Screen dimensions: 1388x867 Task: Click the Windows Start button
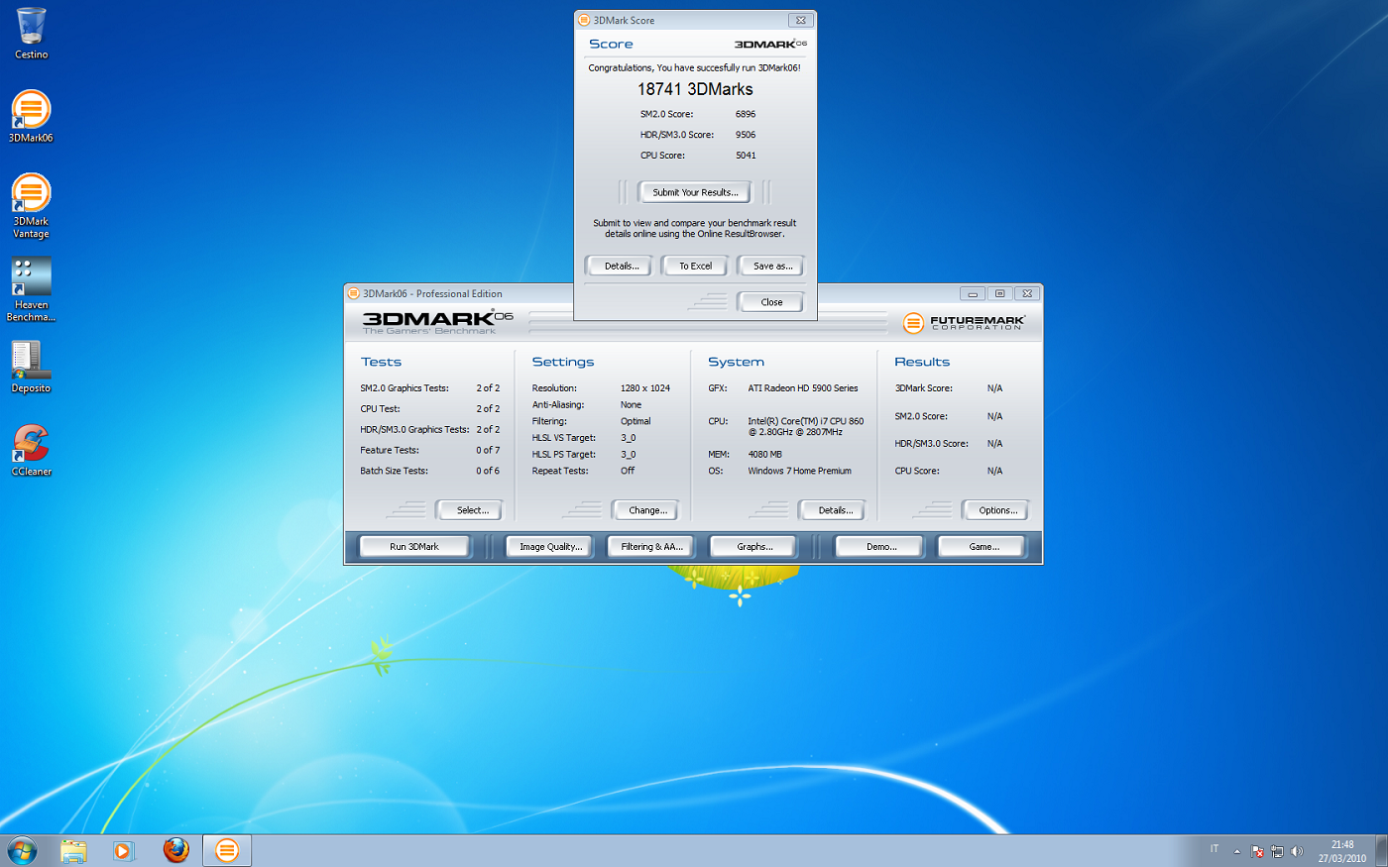point(22,850)
